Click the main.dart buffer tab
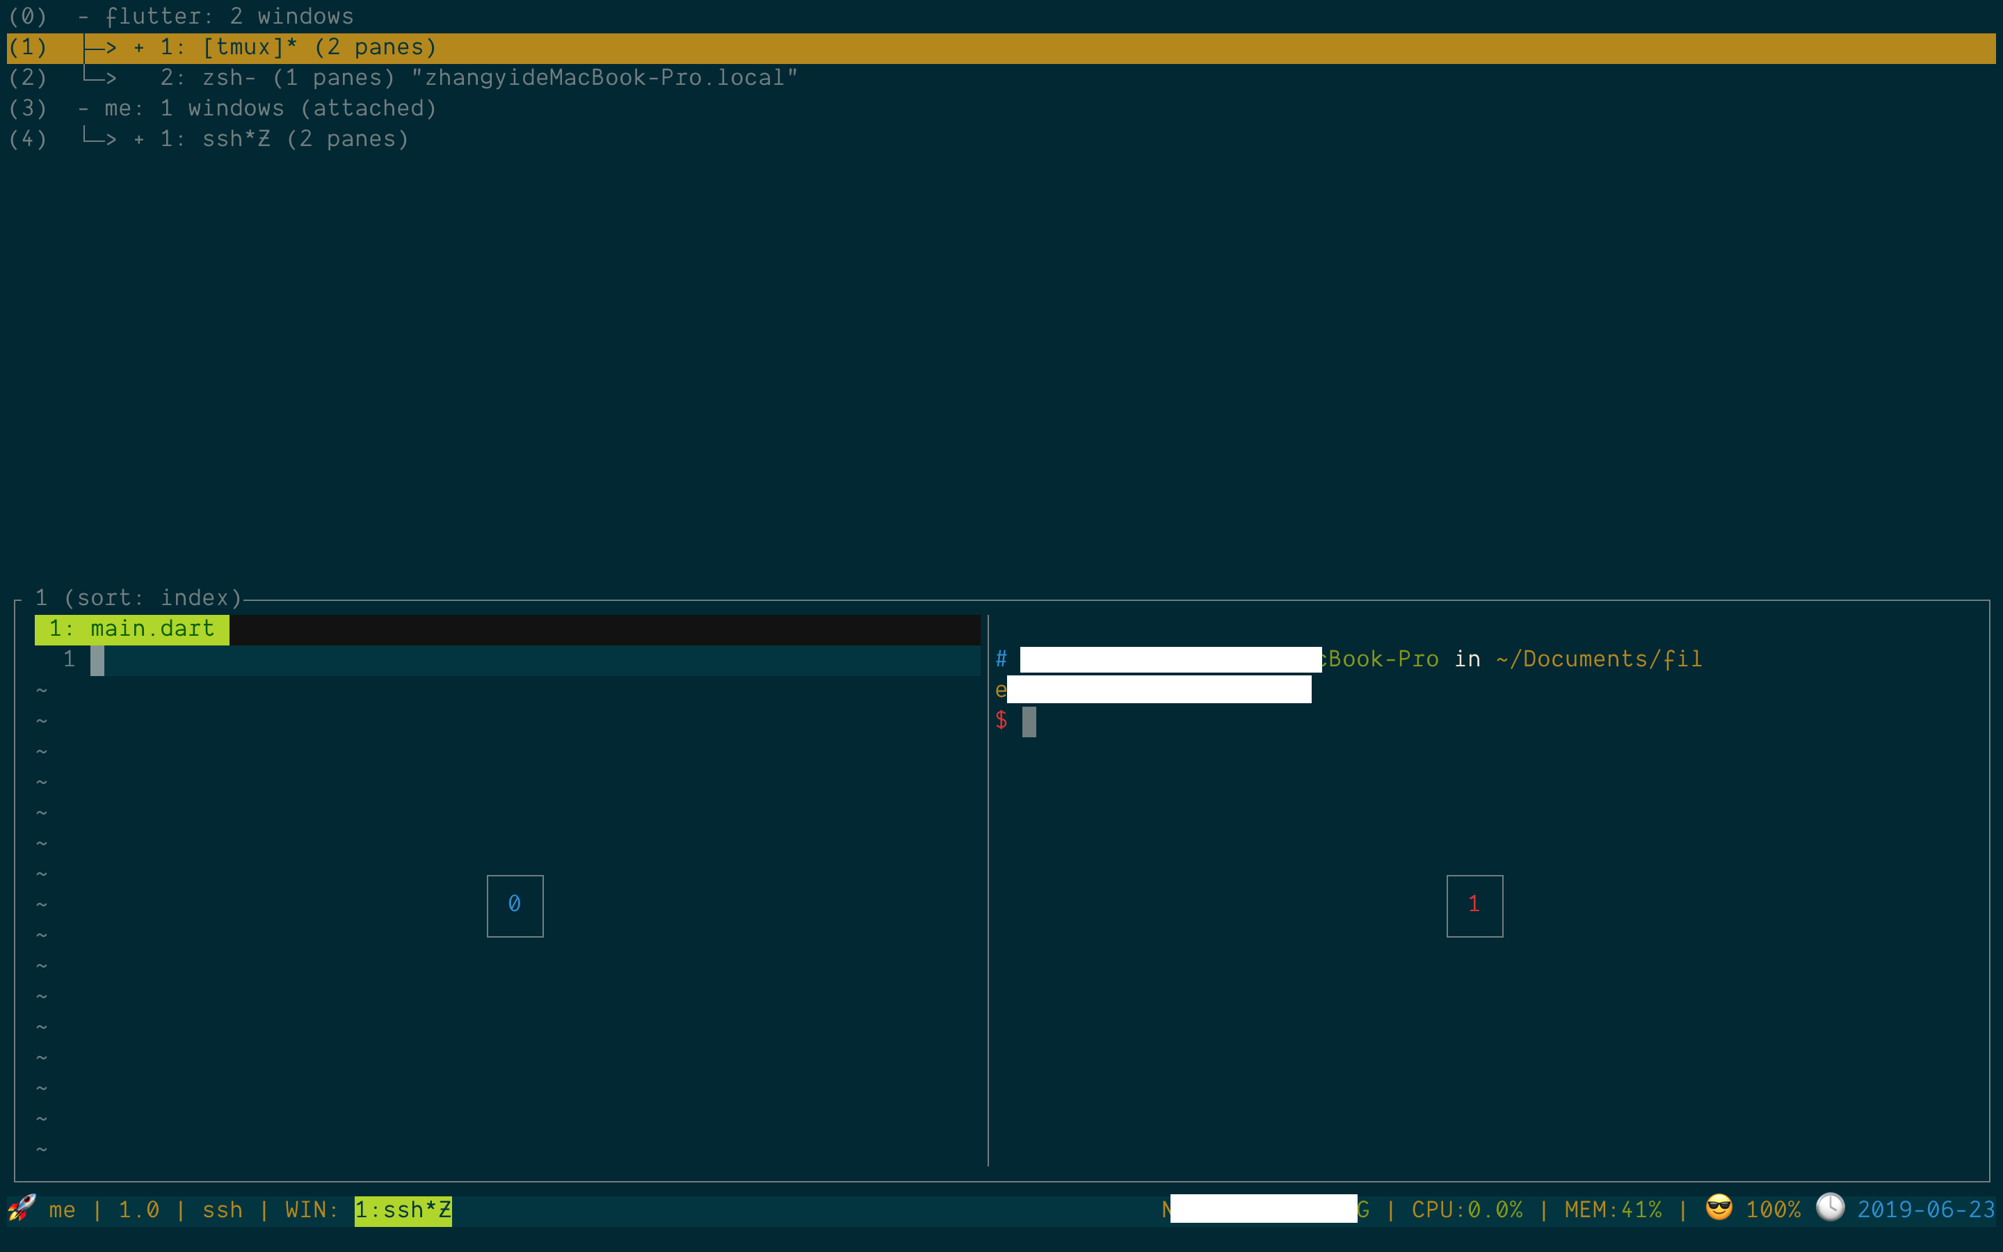This screenshot has height=1252, width=2003. (131, 629)
